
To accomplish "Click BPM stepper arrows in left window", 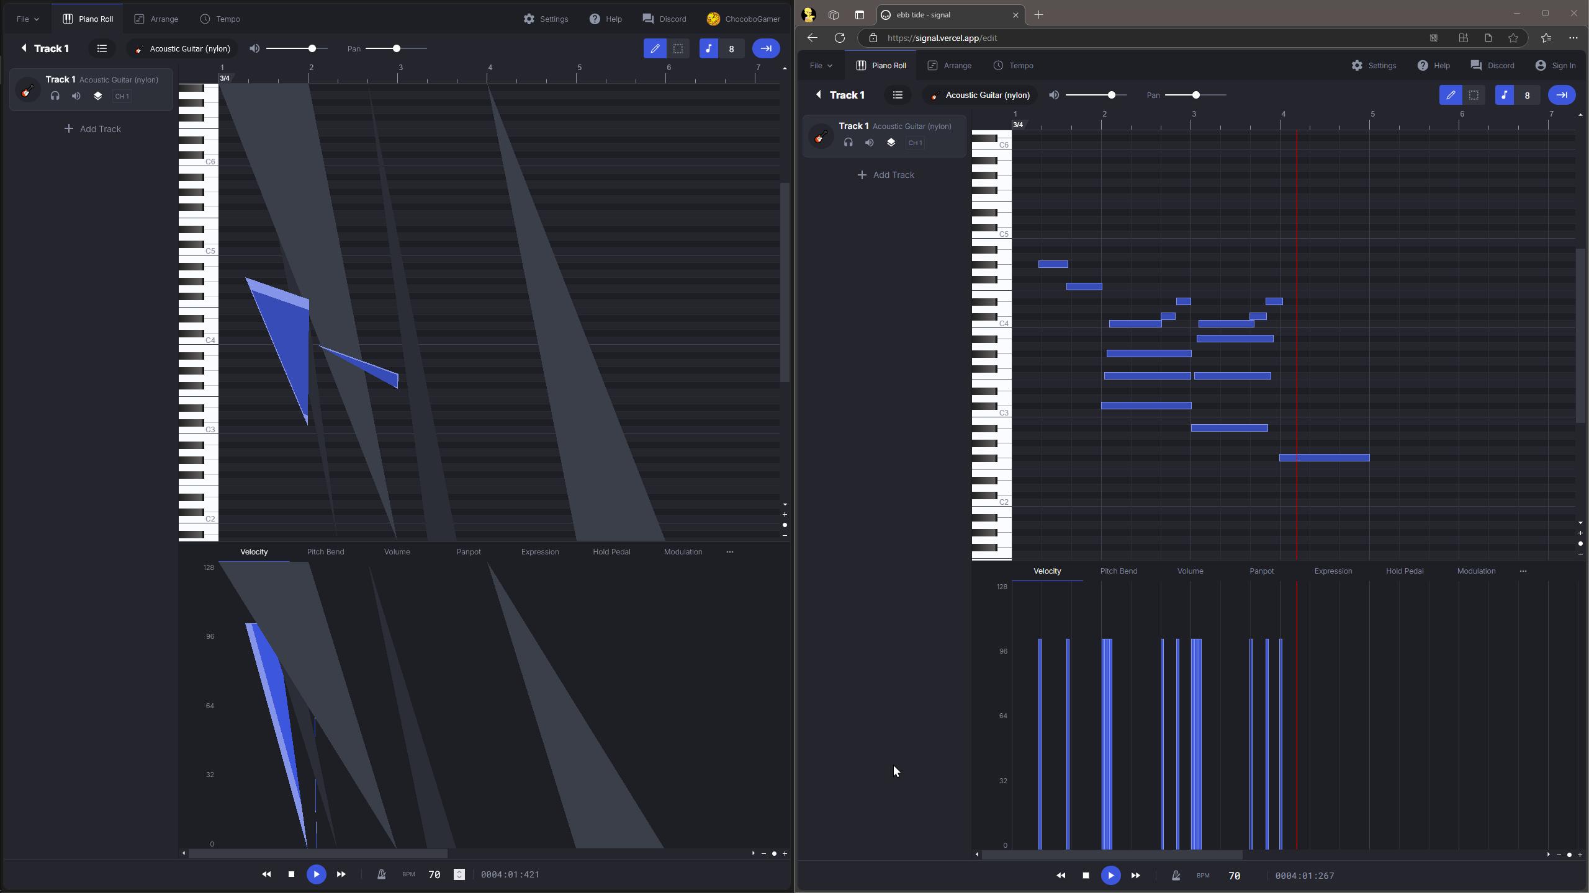I will click(459, 874).
